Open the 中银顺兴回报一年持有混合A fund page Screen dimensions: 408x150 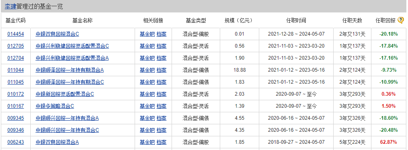point(67,118)
